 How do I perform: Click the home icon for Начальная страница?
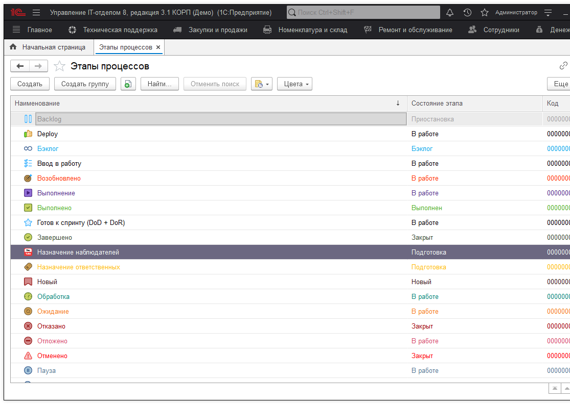pyautogui.click(x=13, y=47)
